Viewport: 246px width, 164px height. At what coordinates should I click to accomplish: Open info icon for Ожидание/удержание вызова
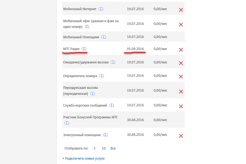click(x=113, y=62)
